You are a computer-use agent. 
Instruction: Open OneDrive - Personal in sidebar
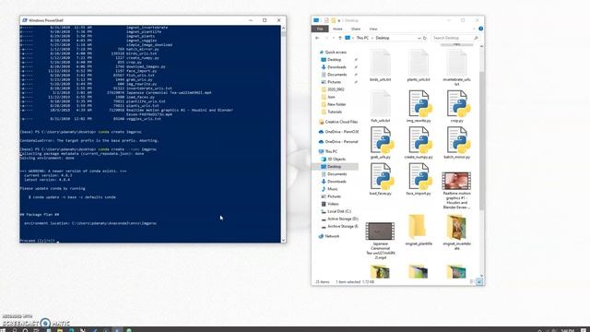(x=341, y=142)
